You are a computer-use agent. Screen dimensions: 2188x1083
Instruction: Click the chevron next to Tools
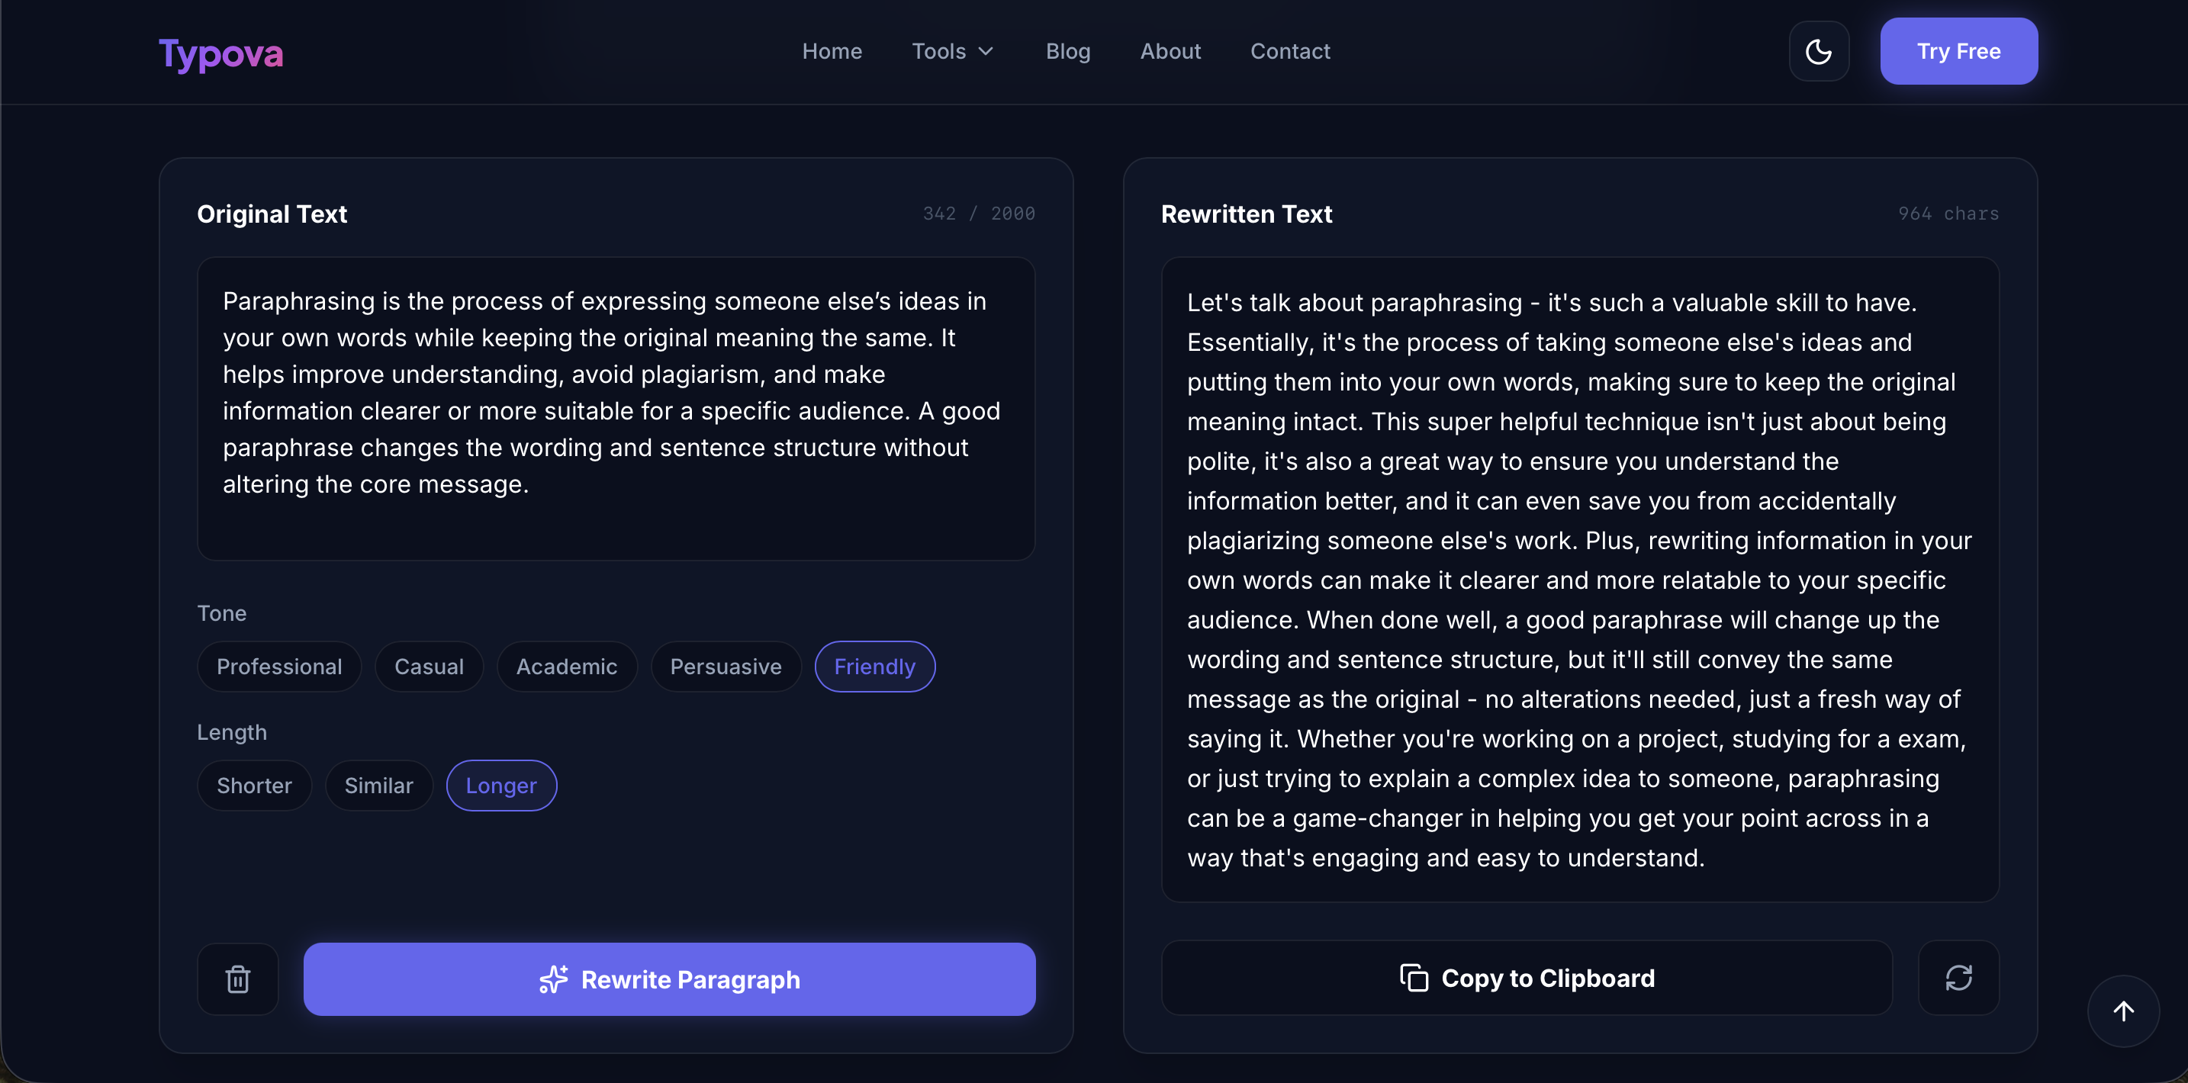[985, 52]
